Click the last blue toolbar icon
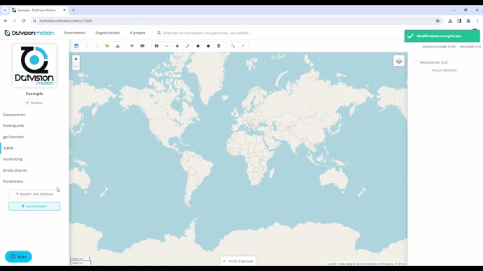Screen dimensions: 483x271 (x=243, y=46)
